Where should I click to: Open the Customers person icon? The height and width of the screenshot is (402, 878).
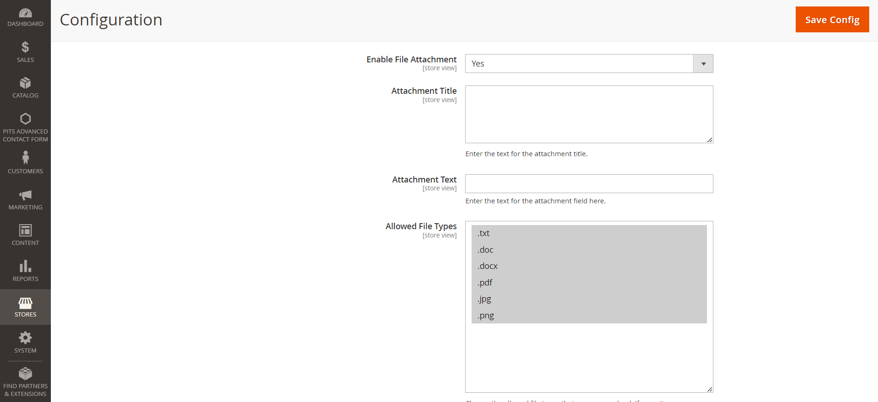(x=25, y=158)
